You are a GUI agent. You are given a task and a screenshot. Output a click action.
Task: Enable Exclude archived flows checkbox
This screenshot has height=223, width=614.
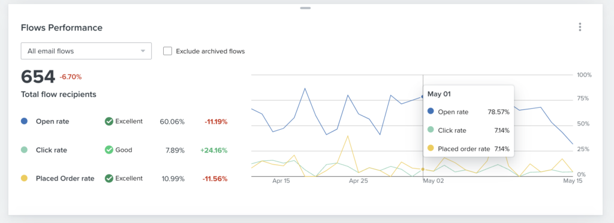pyautogui.click(x=168, y=51)
